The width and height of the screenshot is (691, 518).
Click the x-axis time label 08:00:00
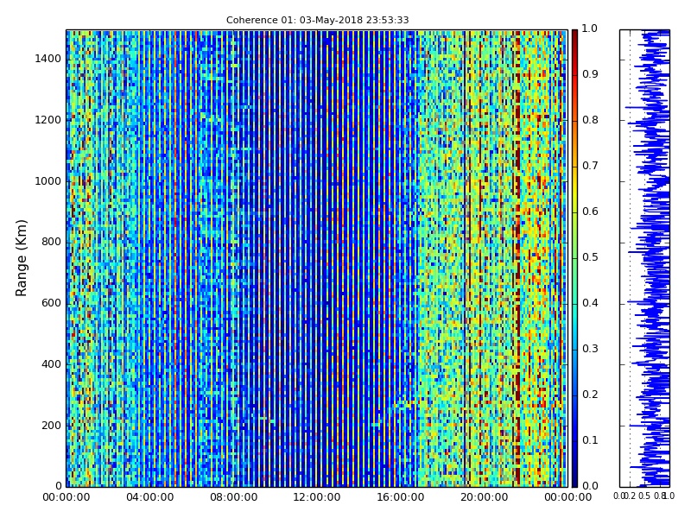click(233, 497)
